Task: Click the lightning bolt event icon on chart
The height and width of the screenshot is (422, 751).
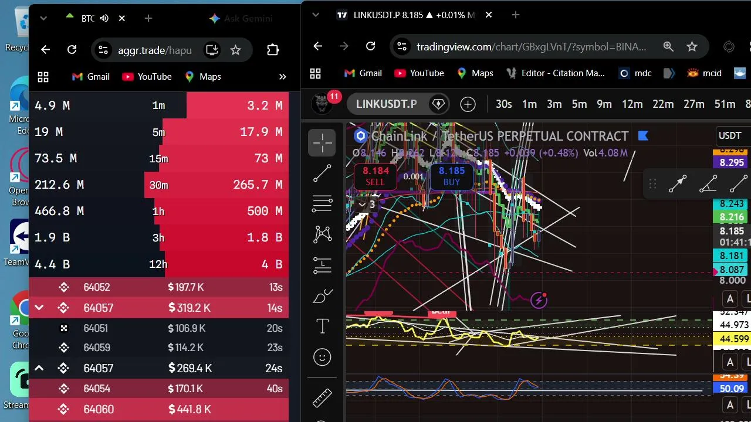Action: [x=539, y=301]
